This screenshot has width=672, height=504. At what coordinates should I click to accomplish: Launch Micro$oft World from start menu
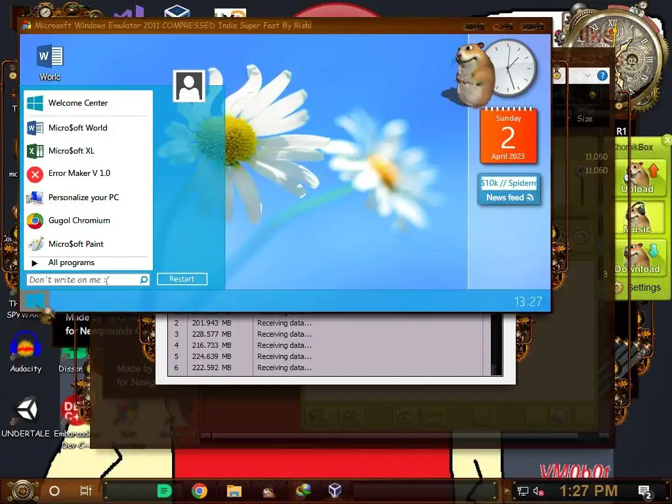[x=87, y=128]
